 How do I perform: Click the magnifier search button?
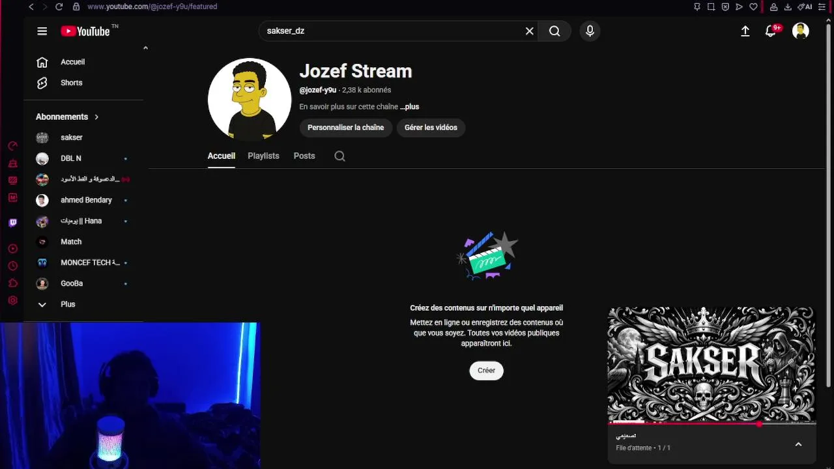pyautogui.click(x=554, y=31)
